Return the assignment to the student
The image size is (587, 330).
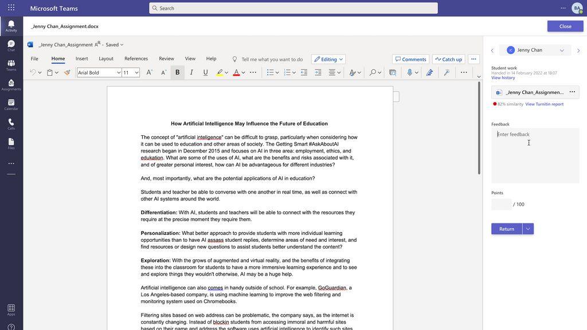coord(507,229)
